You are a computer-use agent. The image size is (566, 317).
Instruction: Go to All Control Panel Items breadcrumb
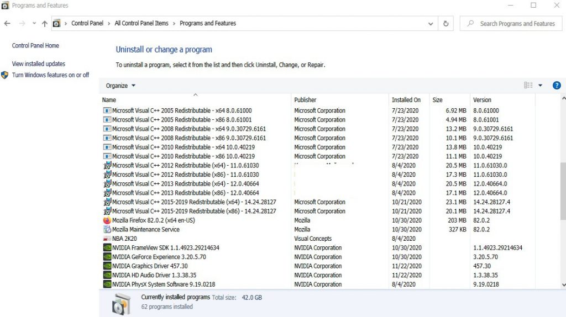pos(141,23)
